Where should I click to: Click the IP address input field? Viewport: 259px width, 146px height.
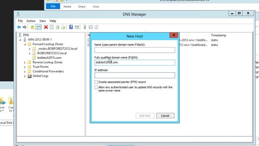click(x=135, y=75)
